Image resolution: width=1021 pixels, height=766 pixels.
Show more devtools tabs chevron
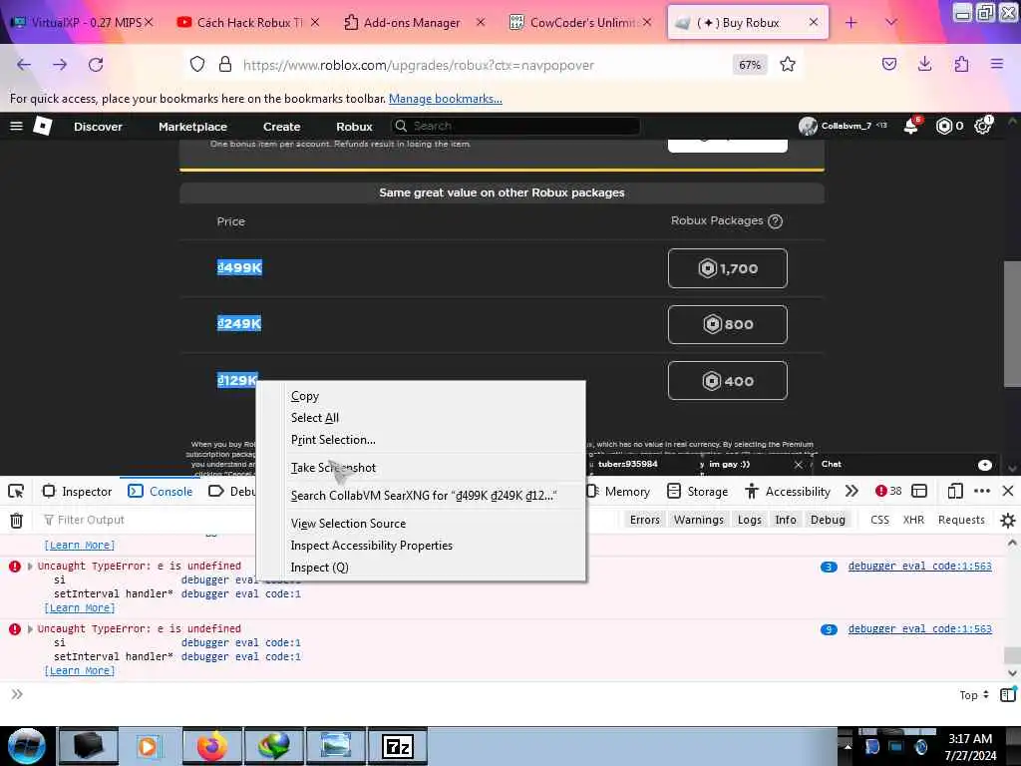851,491
